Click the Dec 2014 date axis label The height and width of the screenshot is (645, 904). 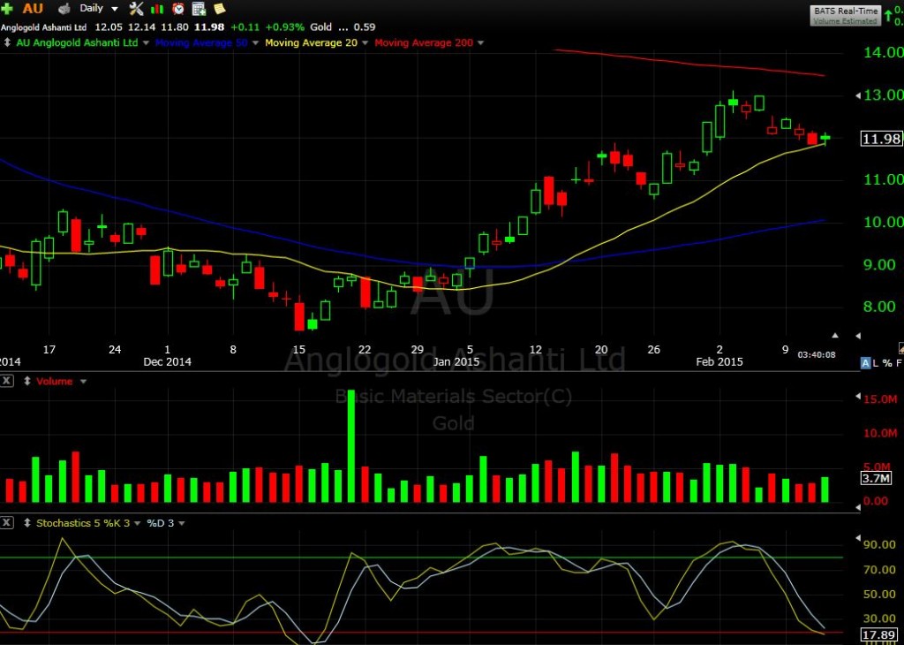click(x=167, y=361)
